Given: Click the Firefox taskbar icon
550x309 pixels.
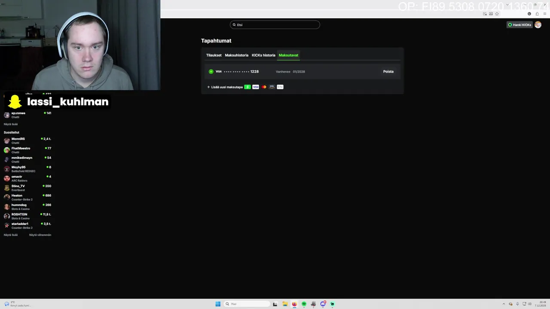Looking at the screenshot, I should pyautogui.click(x=294, y=304).
